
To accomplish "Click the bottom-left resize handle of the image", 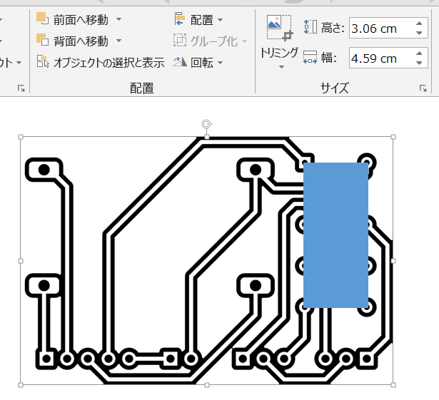I will click(x=21, y=385).
